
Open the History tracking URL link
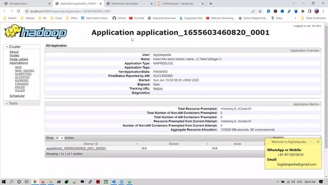click(x=158, y=88)
